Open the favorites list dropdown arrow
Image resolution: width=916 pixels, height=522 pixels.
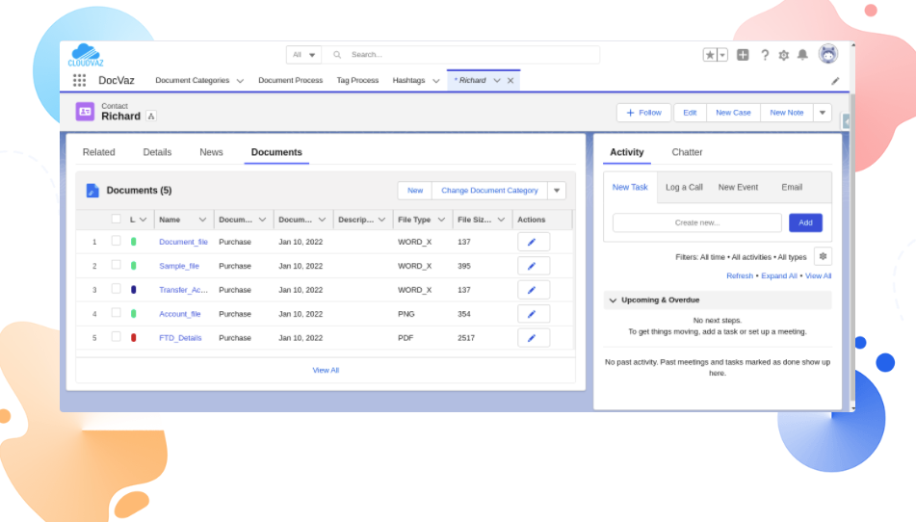(x=722, y=55)
